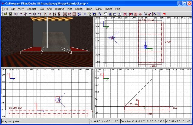Rotate selection around the X axis

pos(21,14)
